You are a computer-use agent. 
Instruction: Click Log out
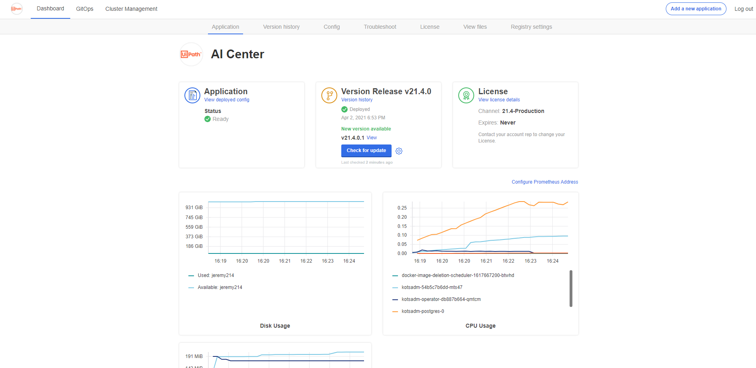pos(744,9)
